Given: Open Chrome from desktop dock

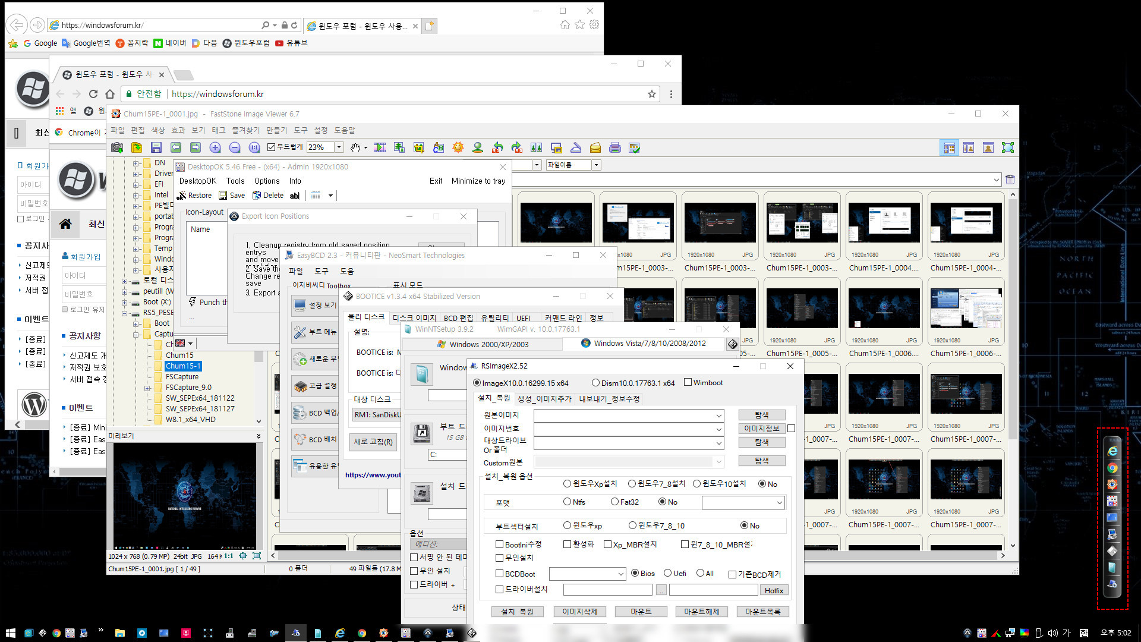Looking at the screenshot, I should pos(1112,468).
